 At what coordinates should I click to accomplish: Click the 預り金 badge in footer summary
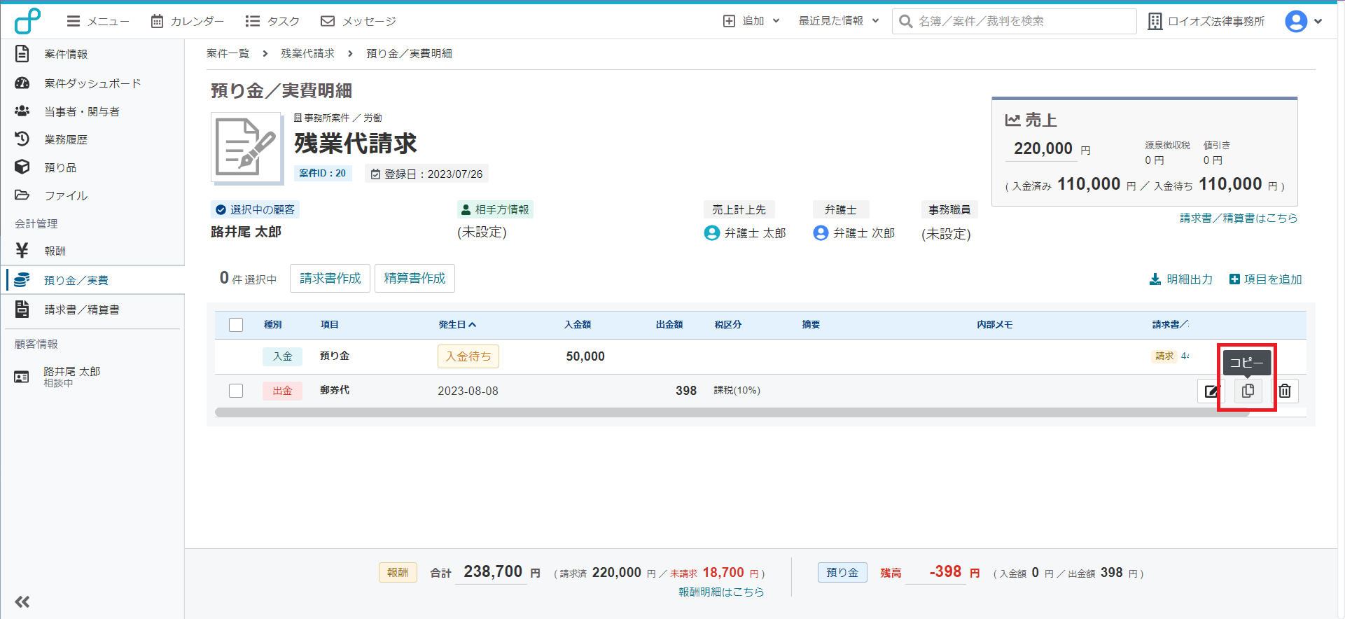pyautogui.click(x=842, y=573)
